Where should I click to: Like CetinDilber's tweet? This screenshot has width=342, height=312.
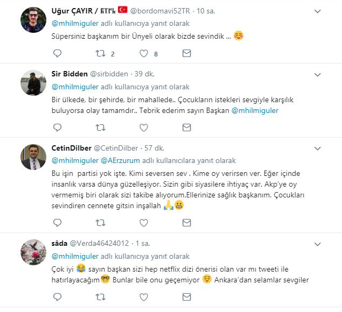(x=144, y=223)
